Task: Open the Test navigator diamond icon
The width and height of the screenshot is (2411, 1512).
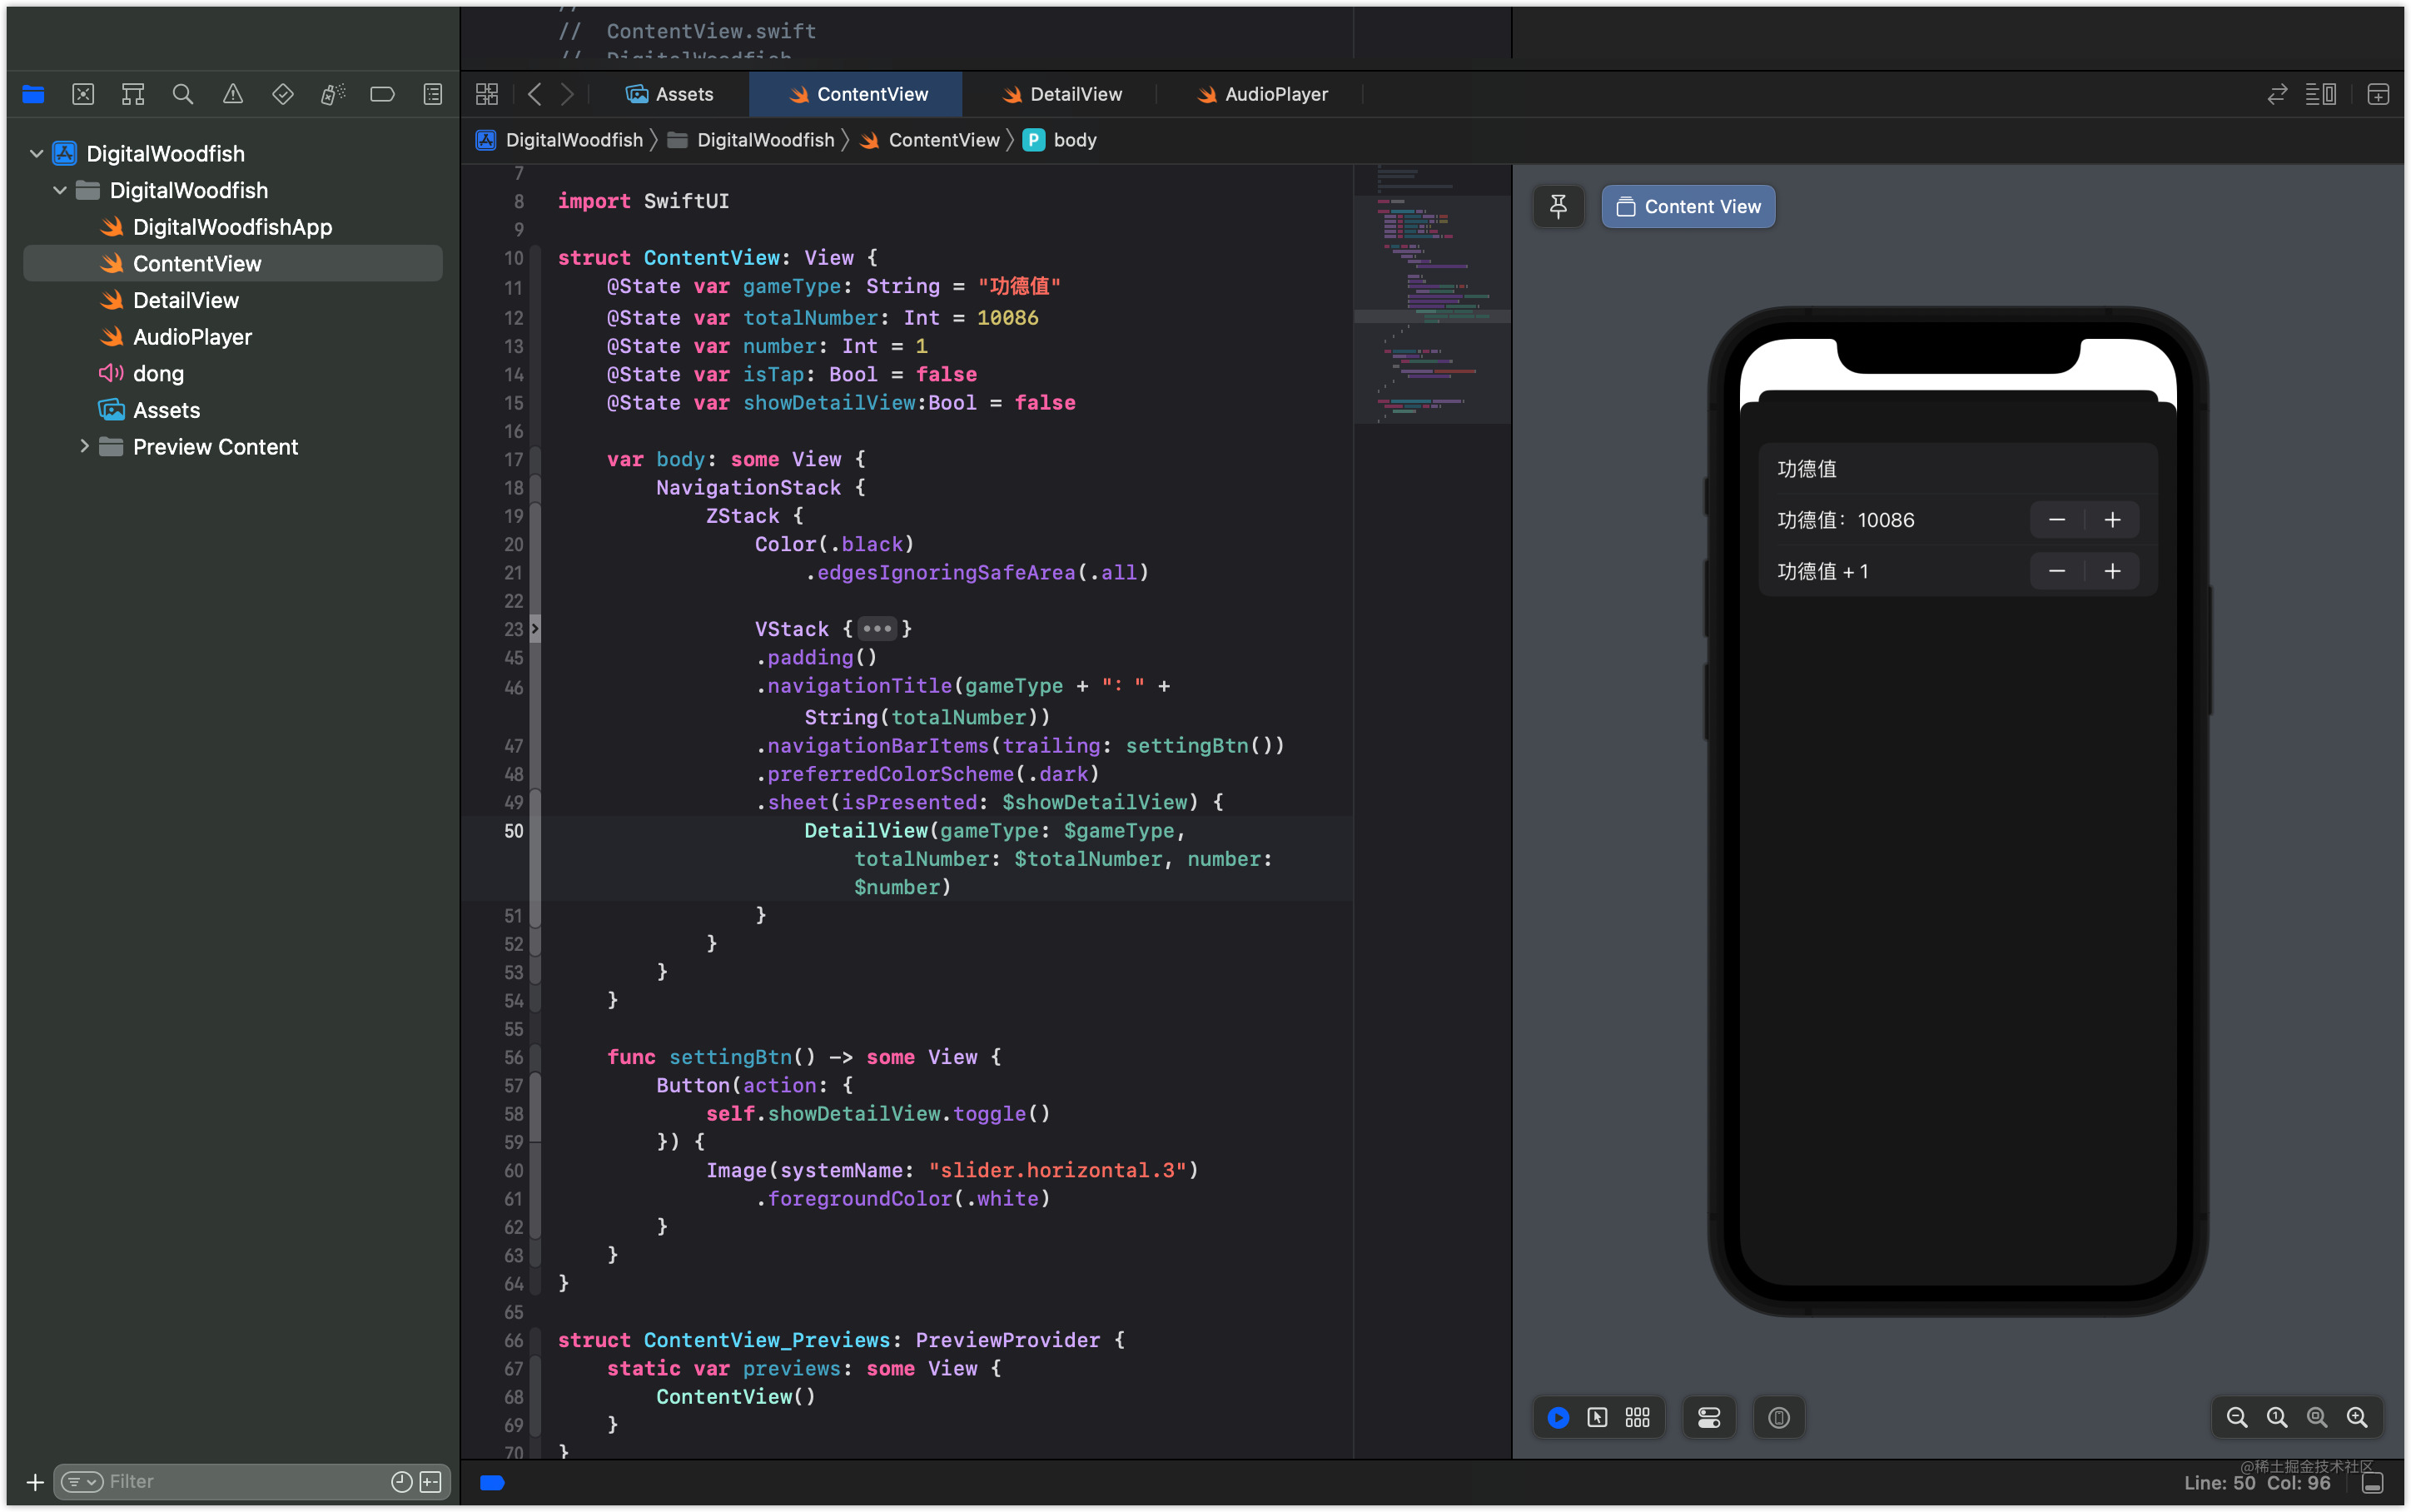Action: tap(283, 94)
